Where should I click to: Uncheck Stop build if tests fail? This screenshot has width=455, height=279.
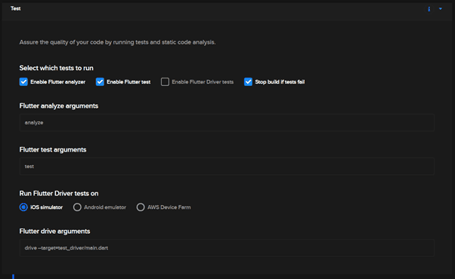click(x=248, y=82)
